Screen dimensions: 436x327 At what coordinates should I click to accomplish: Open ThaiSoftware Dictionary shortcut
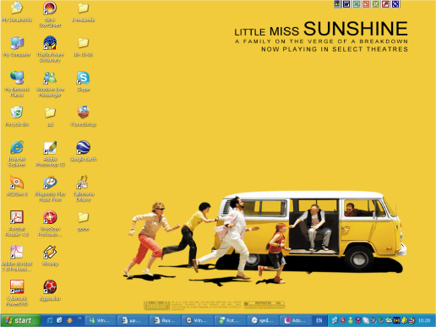coord(50,49)
